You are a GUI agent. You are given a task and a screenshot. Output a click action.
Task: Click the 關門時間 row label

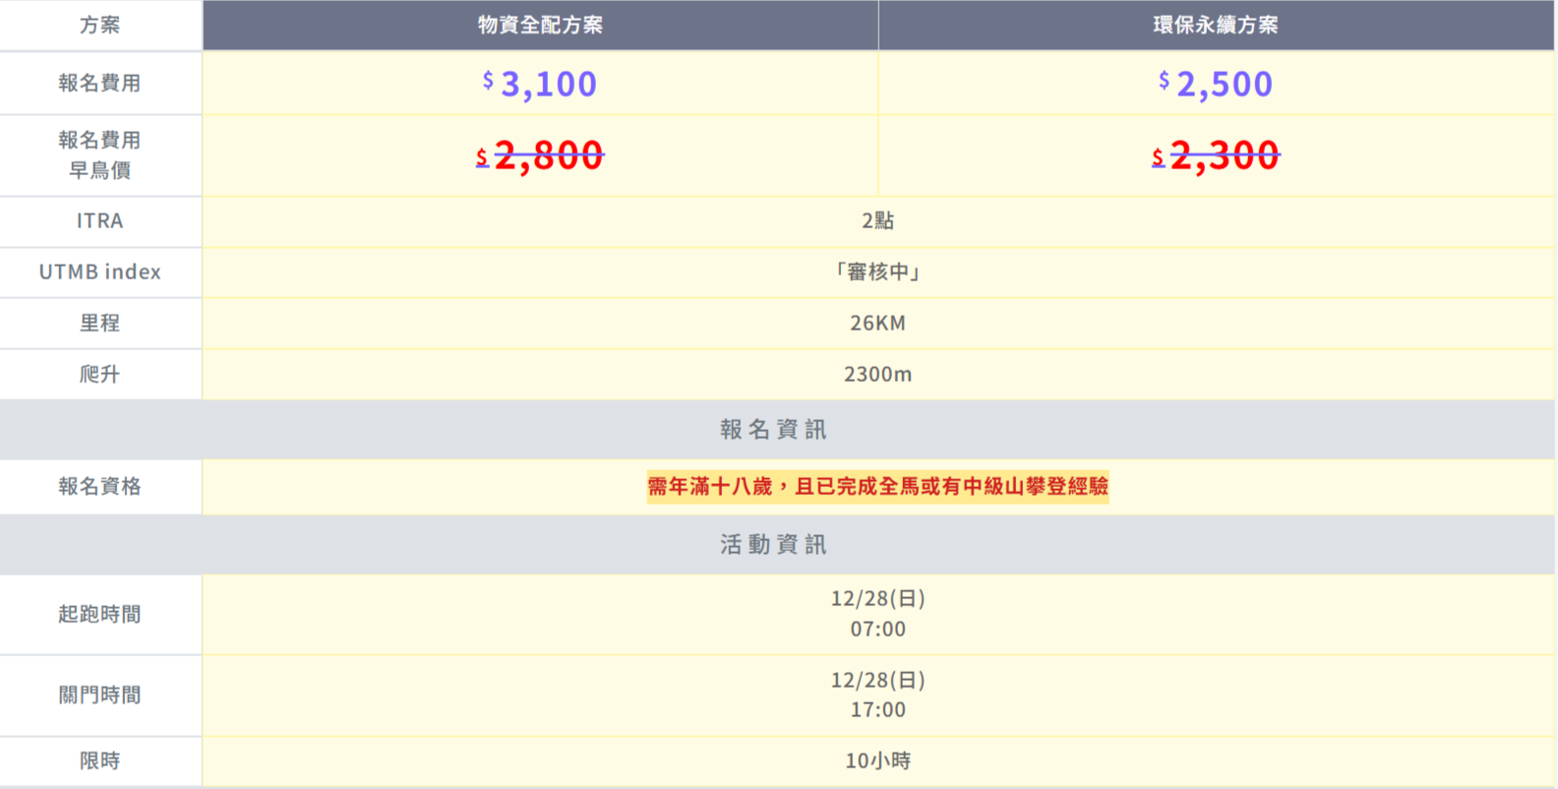(100, 696)
